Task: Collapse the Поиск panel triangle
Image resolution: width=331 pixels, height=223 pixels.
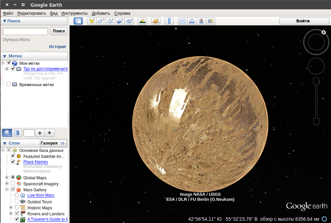Action: click(5, 21)
